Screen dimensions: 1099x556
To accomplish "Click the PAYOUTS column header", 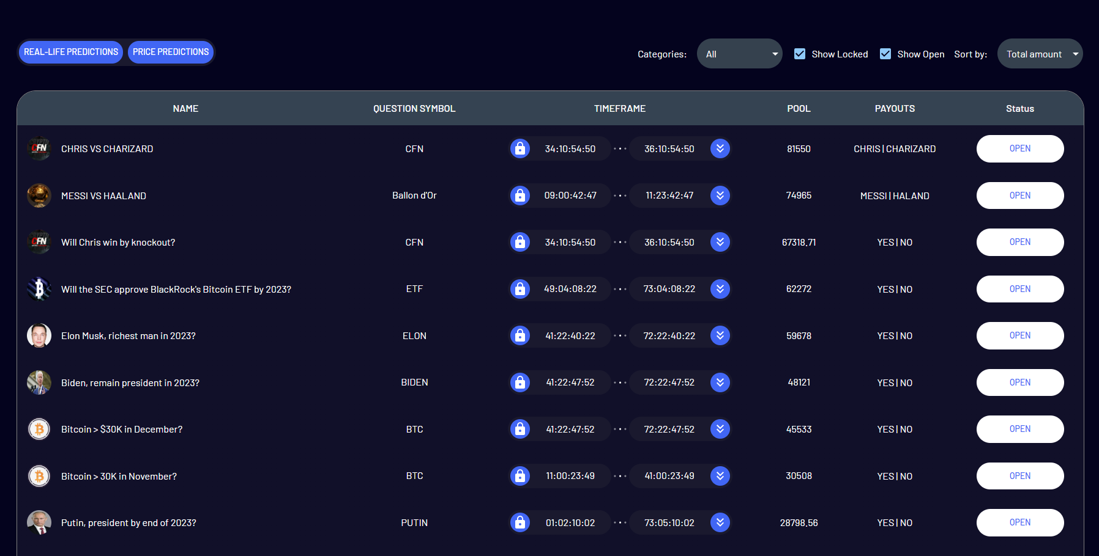I will (x=895, y=109).
